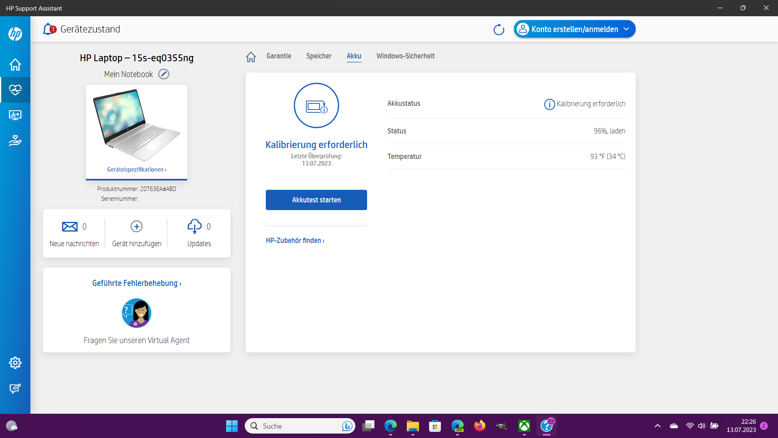The height and width of the screenshot is (438, 778).
Task: Open the diagnostics monitor sidebar icon
Action: coord(15,115)
